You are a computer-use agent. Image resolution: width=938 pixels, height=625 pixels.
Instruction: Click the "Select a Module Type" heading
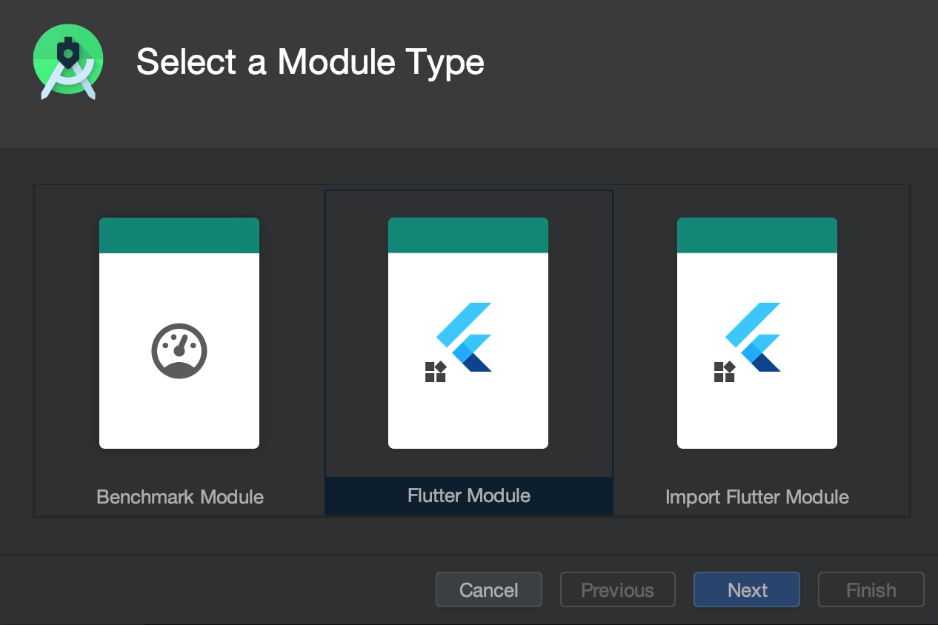click(x=310, y=62)
